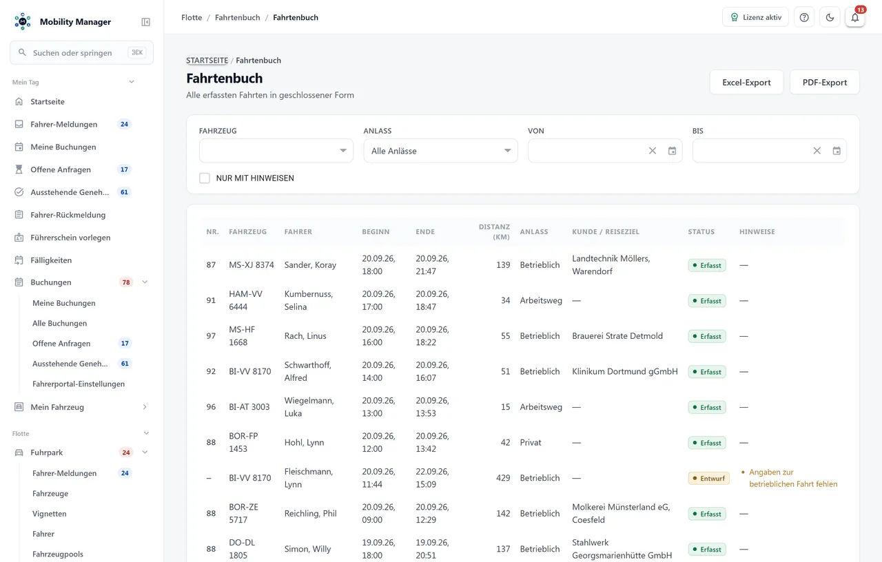This screenshot has width=882, height=562.
Task: Clear the VON date field
Action: (x=653, y=151)
